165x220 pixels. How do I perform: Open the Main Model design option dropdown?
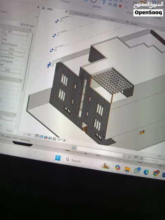155,160
